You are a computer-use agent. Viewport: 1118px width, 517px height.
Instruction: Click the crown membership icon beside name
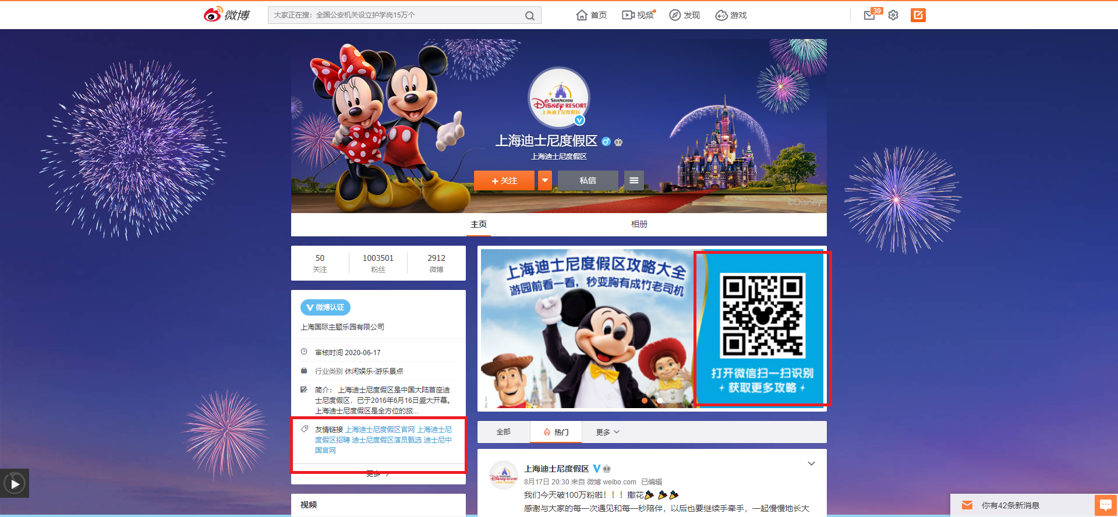click(x=618, y=141)
